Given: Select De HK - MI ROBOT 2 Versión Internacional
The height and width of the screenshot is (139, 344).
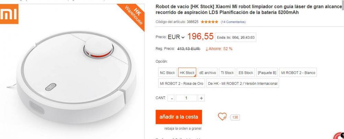Looking at the screenshot, I should 243,83.
